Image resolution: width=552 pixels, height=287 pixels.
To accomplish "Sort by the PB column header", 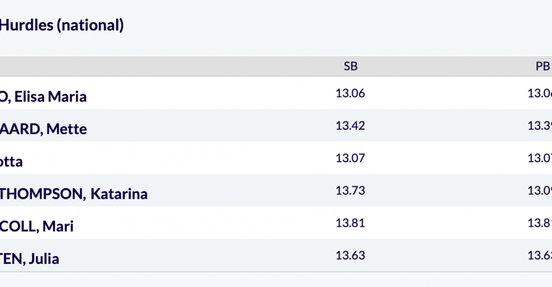I will tap(543, 66).
